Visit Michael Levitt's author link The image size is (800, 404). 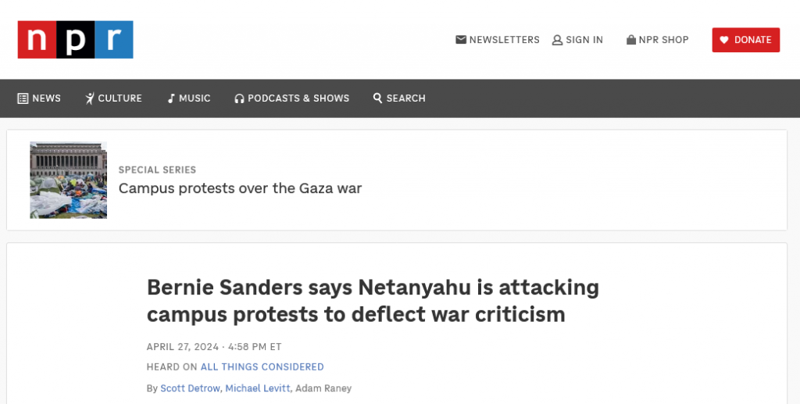(x=258, y=388)
